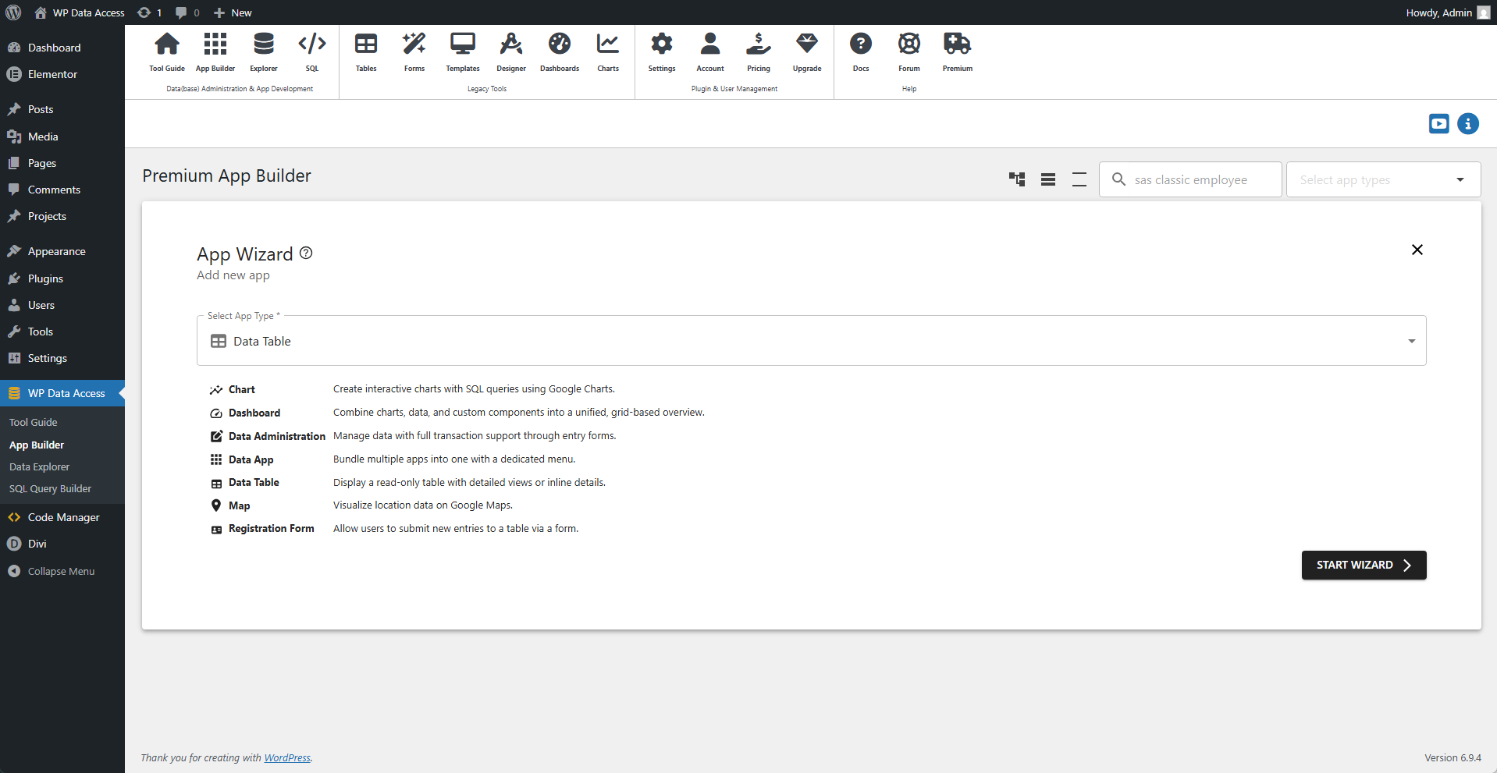Switch to tree view layout

pyautogui.click(x=1017, y=179)
